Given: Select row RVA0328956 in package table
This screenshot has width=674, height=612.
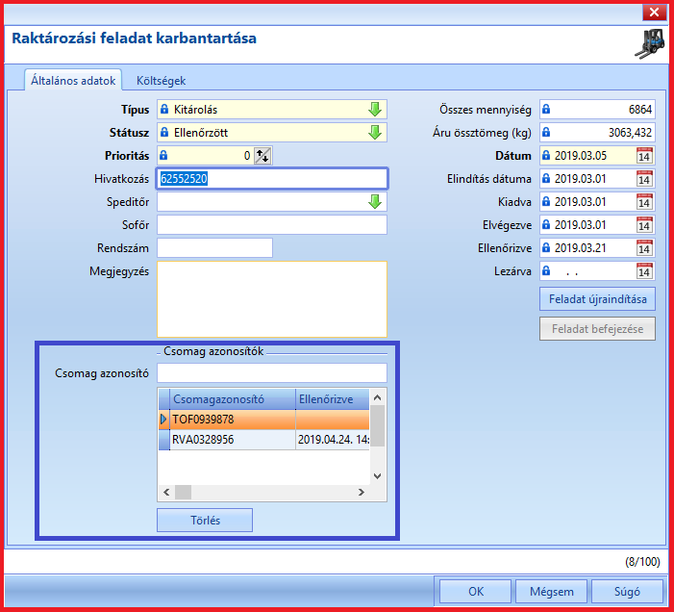Looking at the screenshot, I should click(x=263, y=440).
